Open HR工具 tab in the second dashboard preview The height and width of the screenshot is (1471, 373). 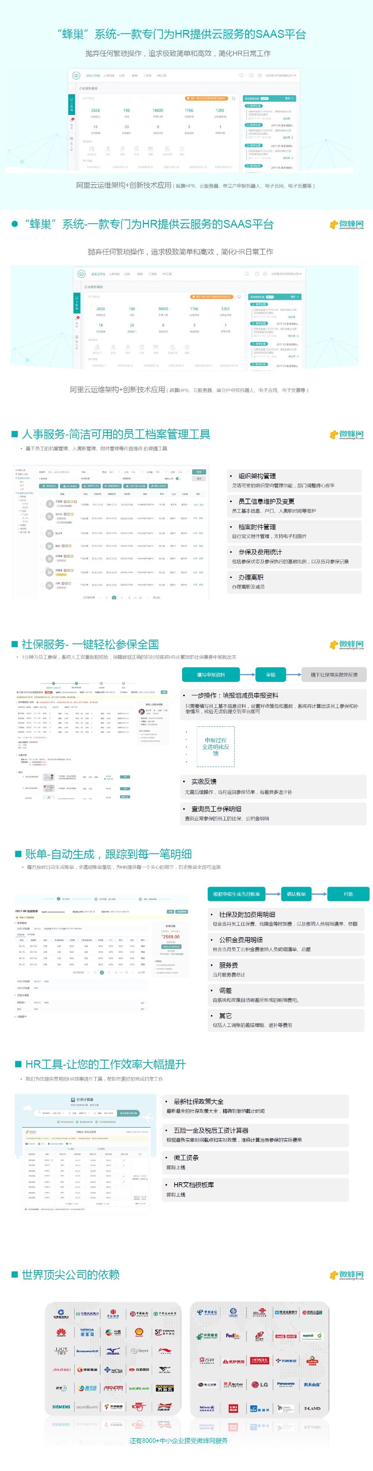[166, 274]
